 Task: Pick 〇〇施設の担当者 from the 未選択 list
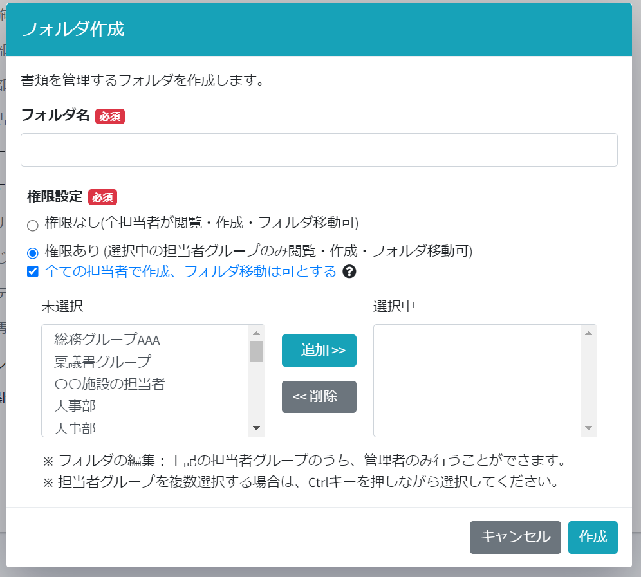tap(109, 384)
